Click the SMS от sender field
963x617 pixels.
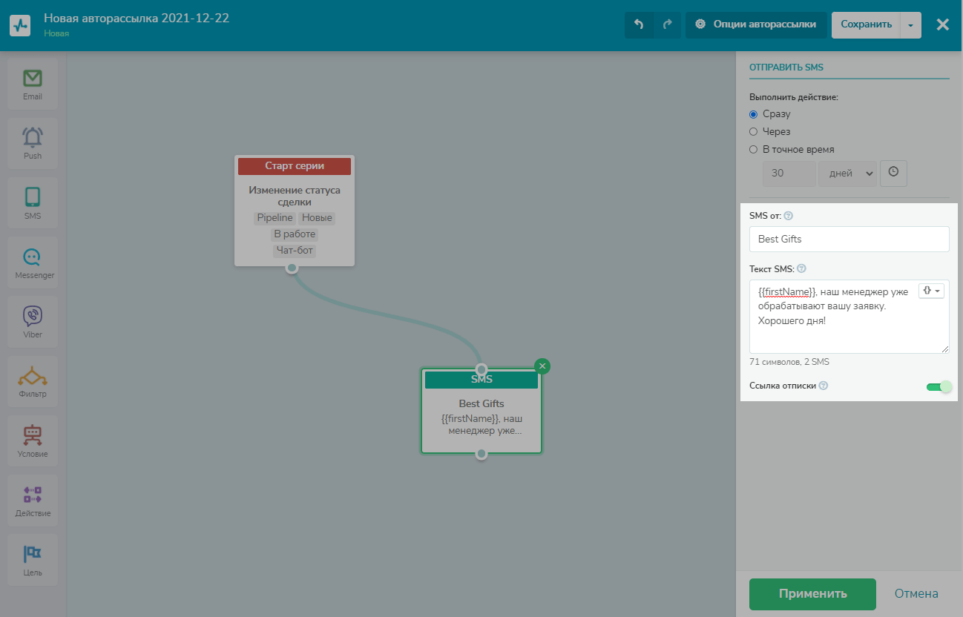coord(849,240)
